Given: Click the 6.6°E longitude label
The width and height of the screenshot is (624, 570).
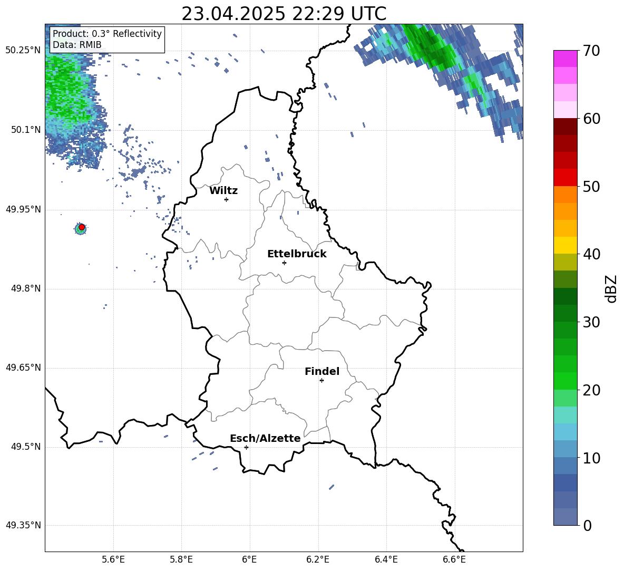Looking at the screenshot, I should [454, 559].
